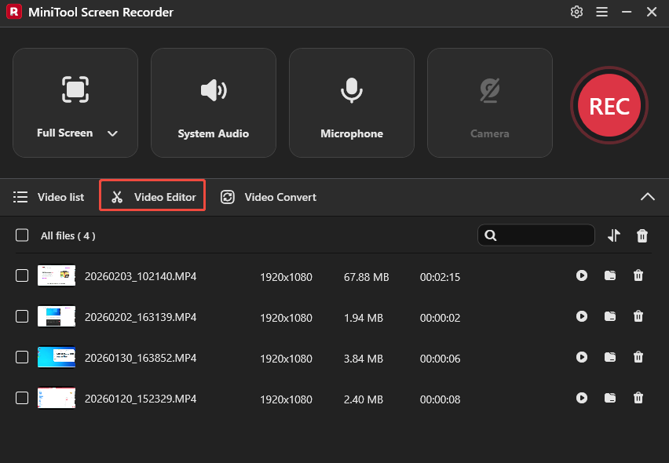Image resolution: width=669 pixels, height=463 pixels.
Task: Tick the checkbox beside 20260120_152329.MP4
Action: 21,398
